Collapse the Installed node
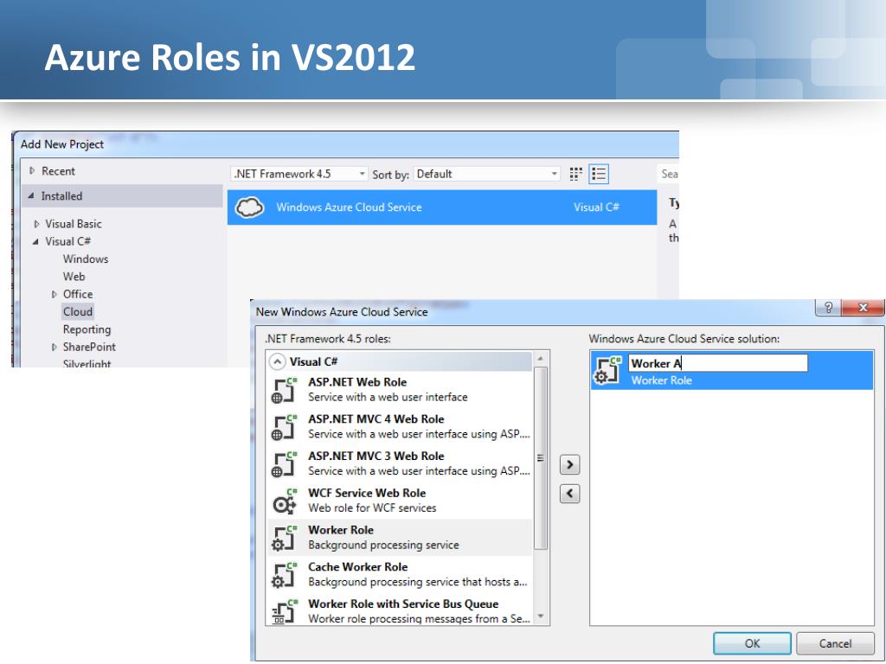Image resolution: width=886 pixels, height=664 pixels. click(x=31, y=196)
